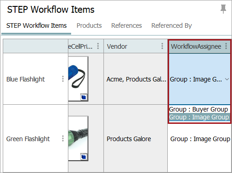This screenshot has height=173, width=232.
Task: Click the Blue Flashlight image asset badge icon
Action: pyautogui.click(x=83, y=97)
